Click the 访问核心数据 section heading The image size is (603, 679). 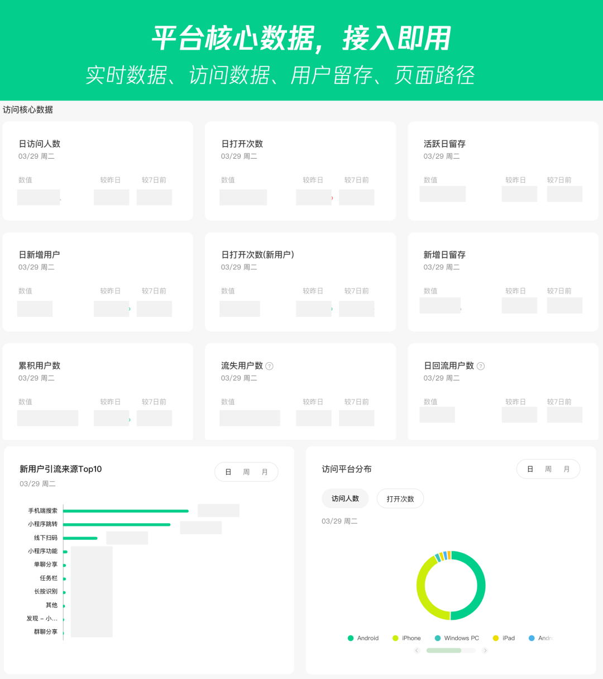(x=28, y=110)
